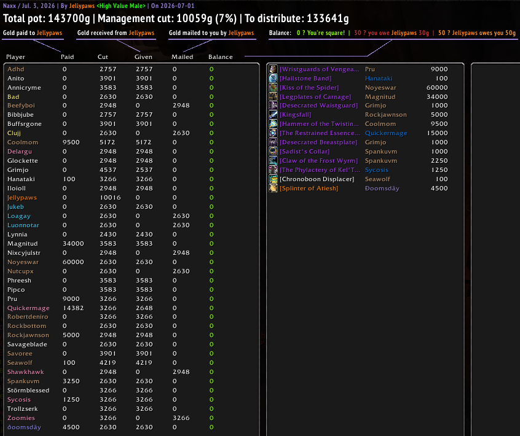Click buyer Rockjawnson in the loot list

click(x=385, y=115)
